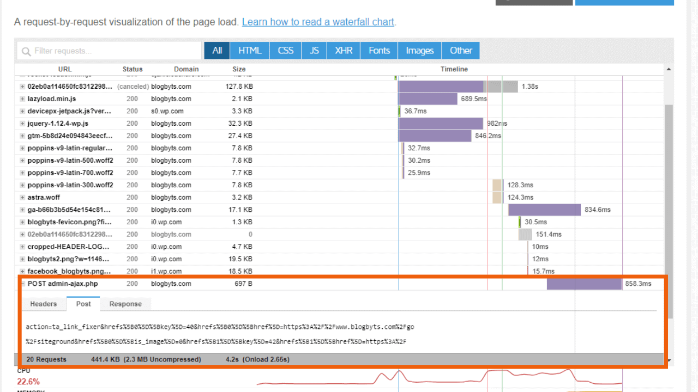This screenshot has height=392, width=698.
Task: Open 'Learn how to read a waterfall chart' link
Action: pyautogui.click(x=318, y=22)
